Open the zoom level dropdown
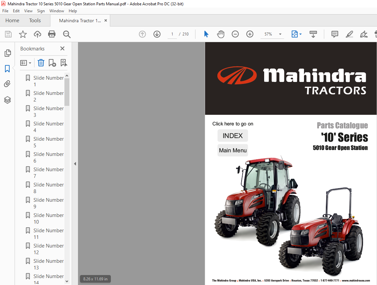Screen dimensions: 377x285 point(280,34)
